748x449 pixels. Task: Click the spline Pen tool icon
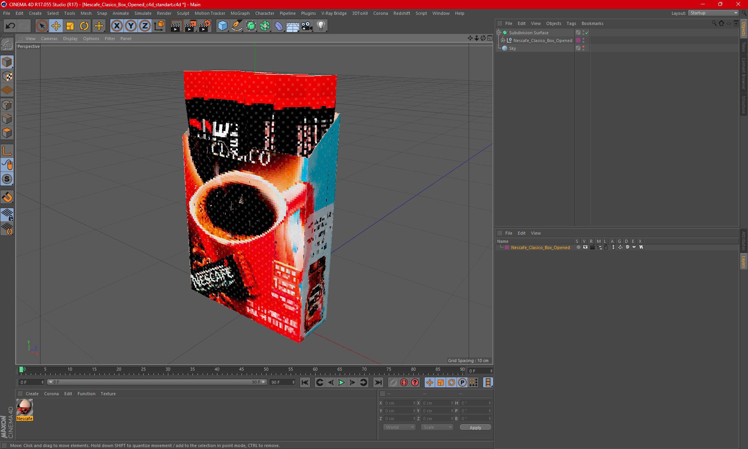click(x=237, y=26)
